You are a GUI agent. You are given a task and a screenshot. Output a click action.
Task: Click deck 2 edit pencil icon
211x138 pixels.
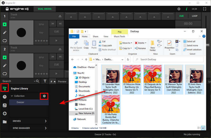(5, 65)
